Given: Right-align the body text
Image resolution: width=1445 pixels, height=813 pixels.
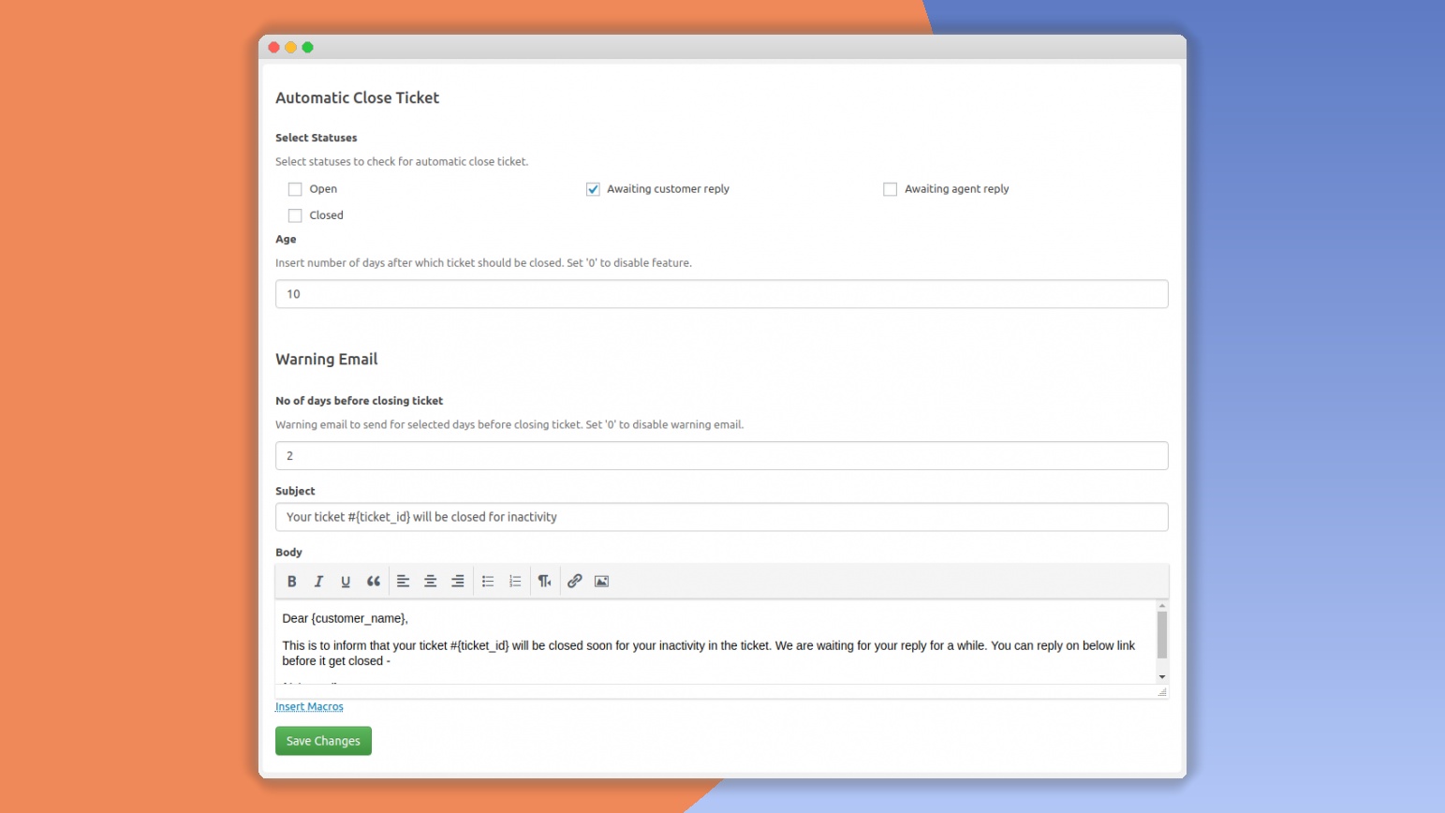Looking at the screenshot, I should click(458, 582).
